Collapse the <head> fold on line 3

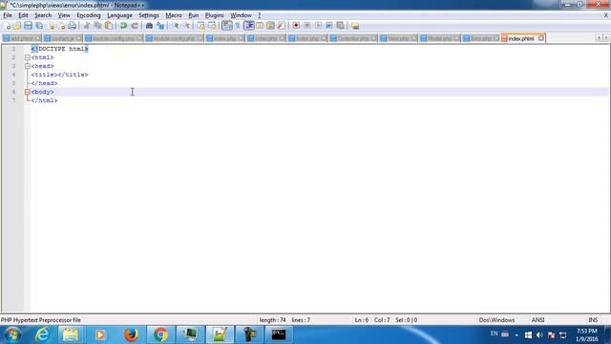pyautogui.click(x=28, y=66)
